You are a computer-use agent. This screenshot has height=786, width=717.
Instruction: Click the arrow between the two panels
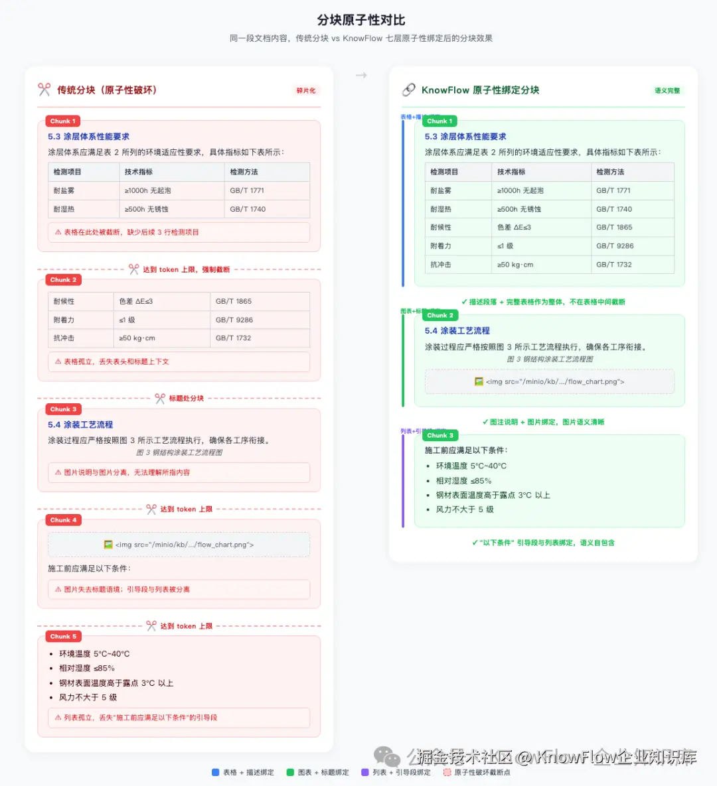coord(361,75)
